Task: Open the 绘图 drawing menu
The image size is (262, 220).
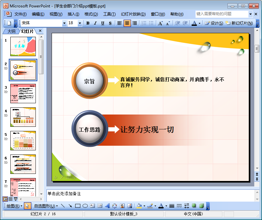Action: pyautogui.click(x=15, y=206)
